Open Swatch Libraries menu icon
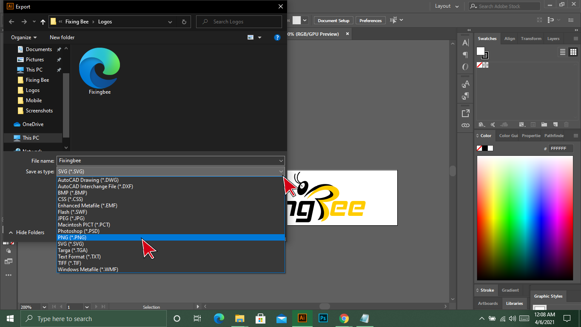This screenshot has width=581, height=327. 482,124
